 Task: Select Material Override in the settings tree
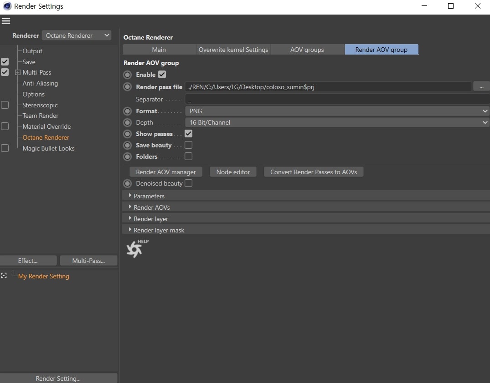46,126
